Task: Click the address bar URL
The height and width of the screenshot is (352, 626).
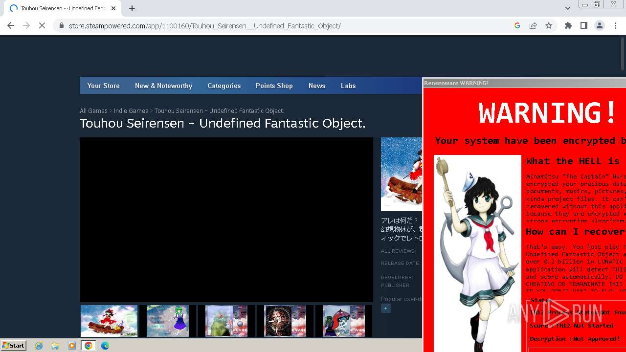Action: pyautogui.click(x=205, y=25)
